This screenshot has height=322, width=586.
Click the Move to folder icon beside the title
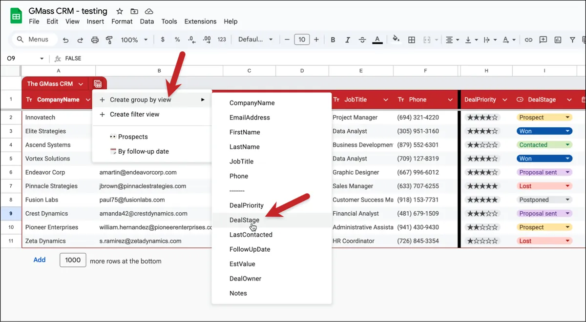pyautogui.click(x=134, y=11)
